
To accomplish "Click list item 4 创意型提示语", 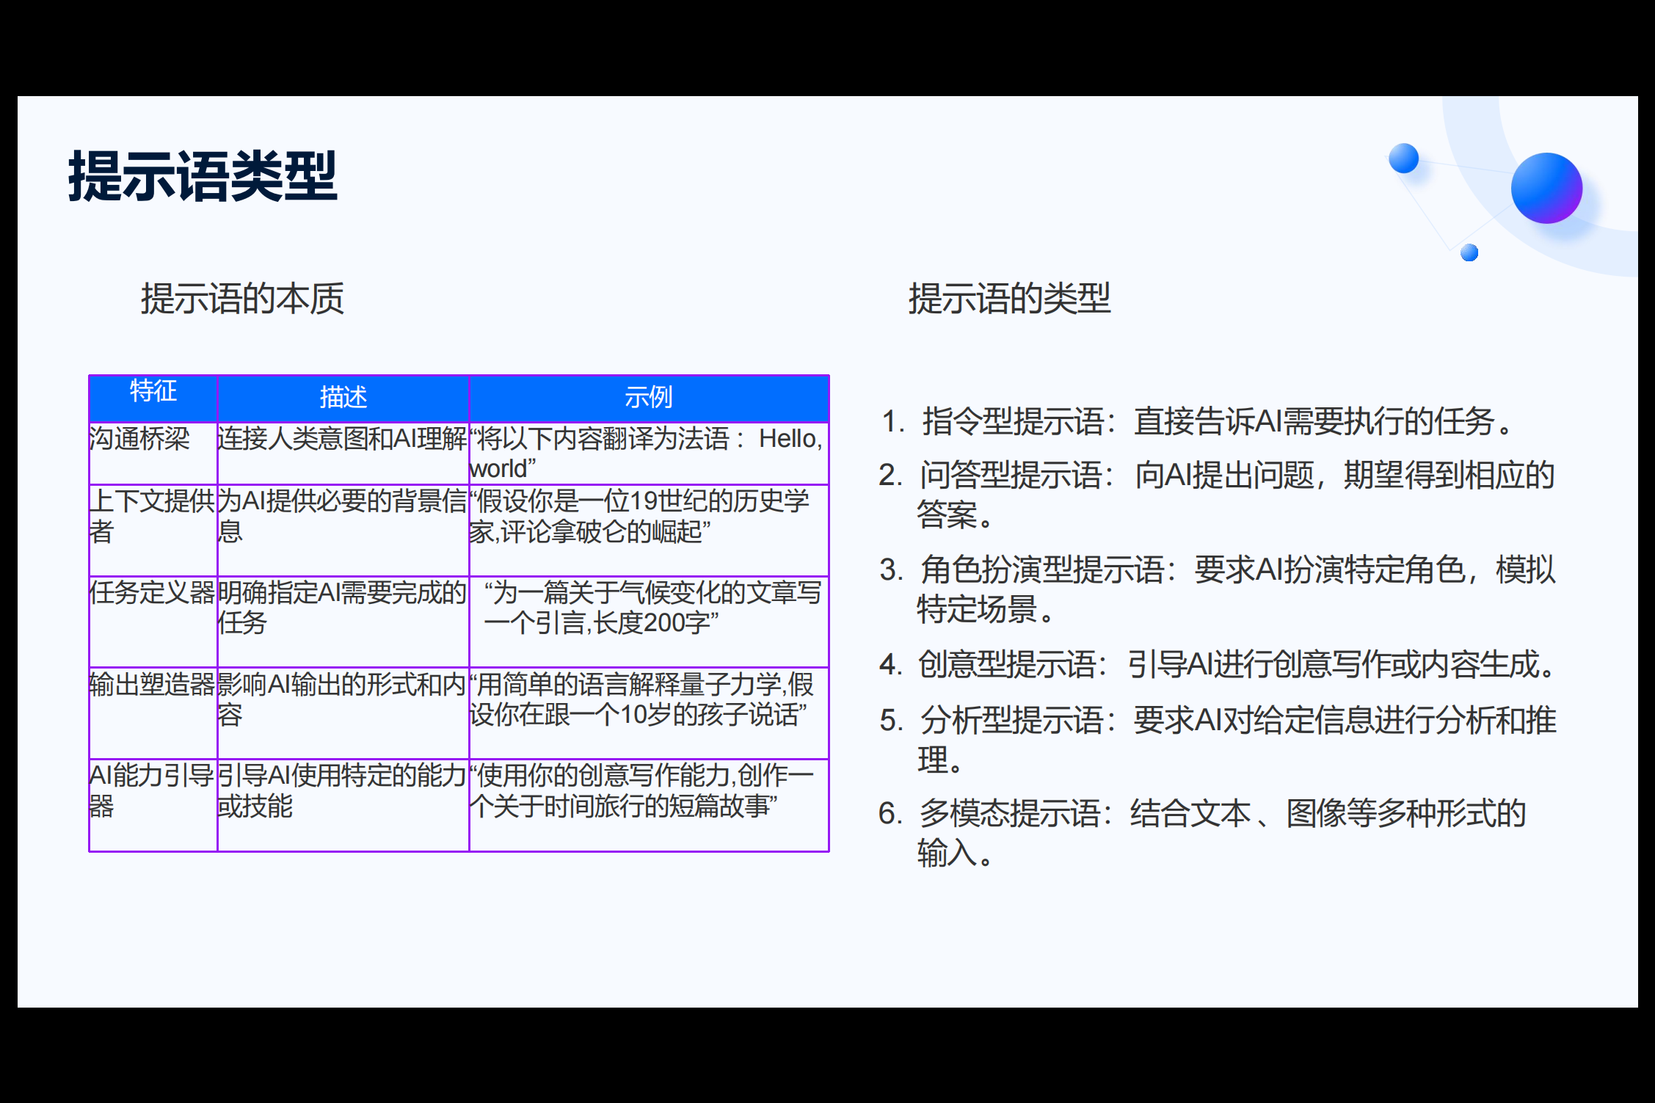I will tap(1218, 665).
